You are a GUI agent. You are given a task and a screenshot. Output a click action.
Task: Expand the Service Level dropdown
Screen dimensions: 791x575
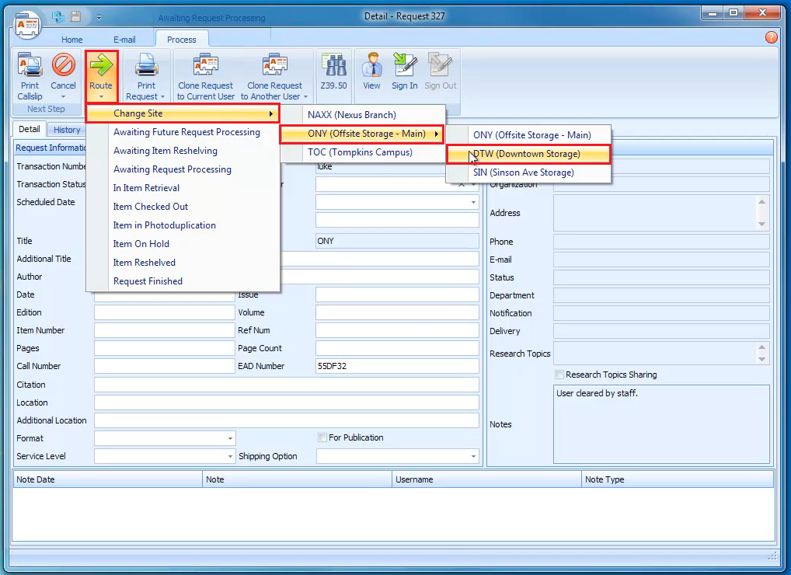(x=230, y=457)
